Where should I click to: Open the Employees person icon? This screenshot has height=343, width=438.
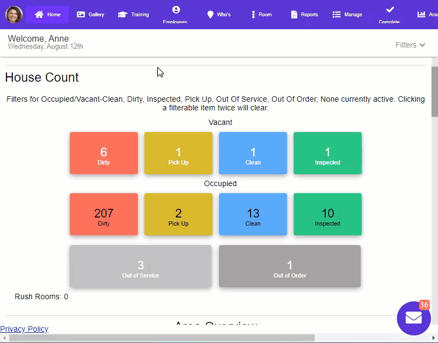[x=175, y=10]
